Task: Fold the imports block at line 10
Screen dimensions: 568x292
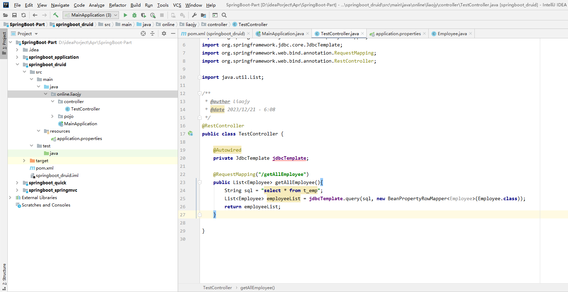Action: pos(200,77)
